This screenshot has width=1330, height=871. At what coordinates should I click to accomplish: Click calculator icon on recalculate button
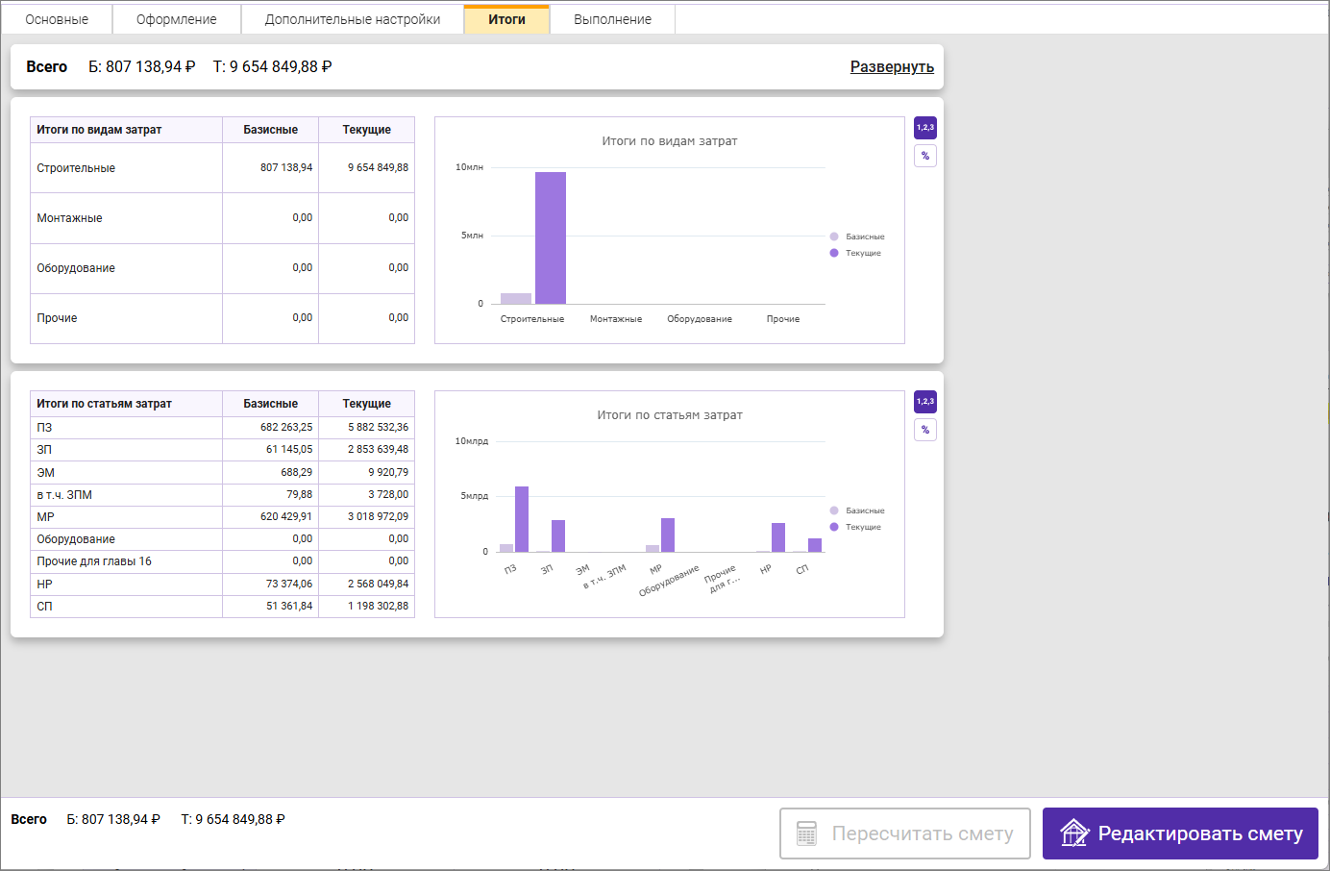tap(807, 834)
